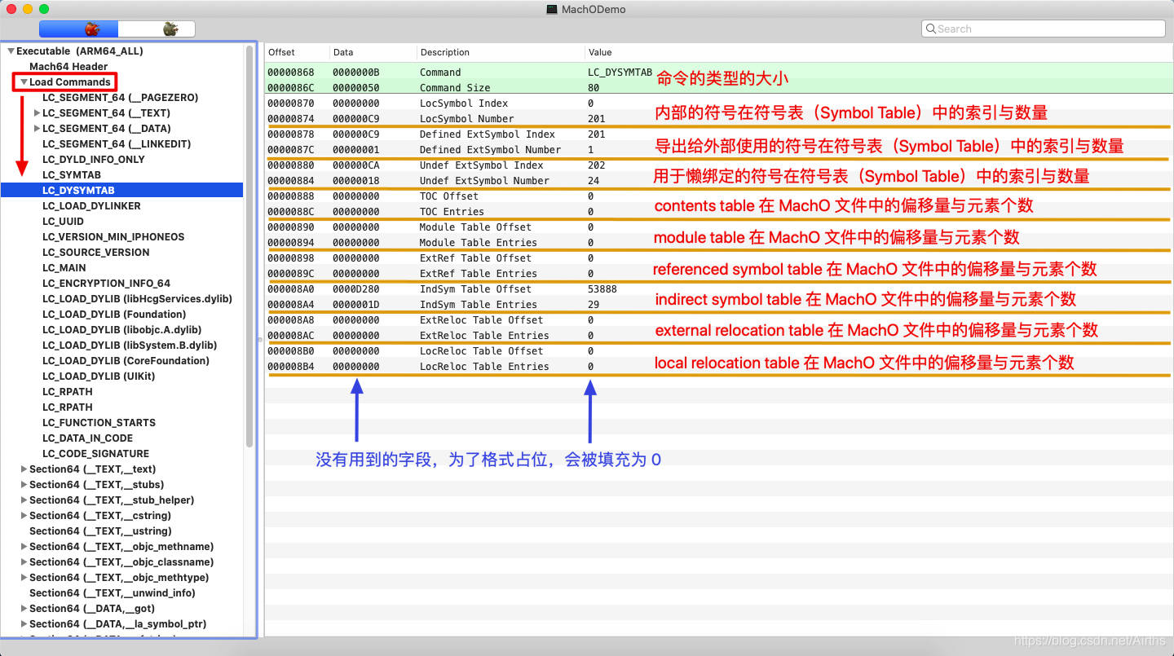Expand Section64 (__DATA,__got) node
Screen dimensions: 1174x656
coord(24,609)
